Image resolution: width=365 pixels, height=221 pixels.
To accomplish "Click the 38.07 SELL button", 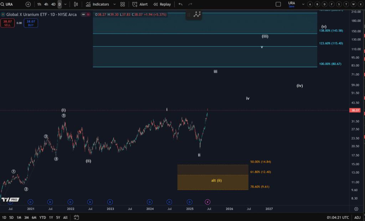I will [7, 23].
